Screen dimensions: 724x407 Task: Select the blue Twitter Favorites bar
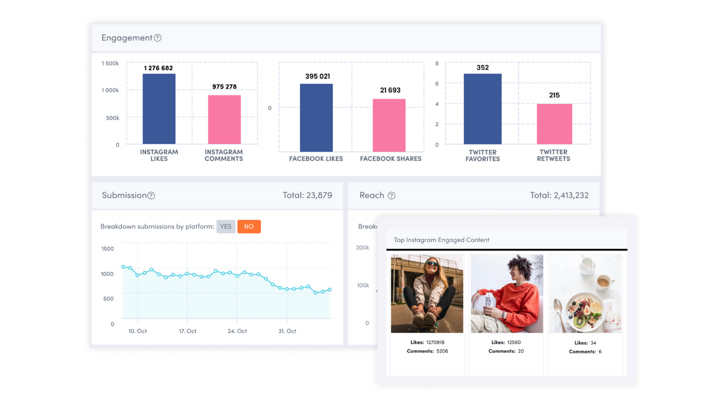482,109
